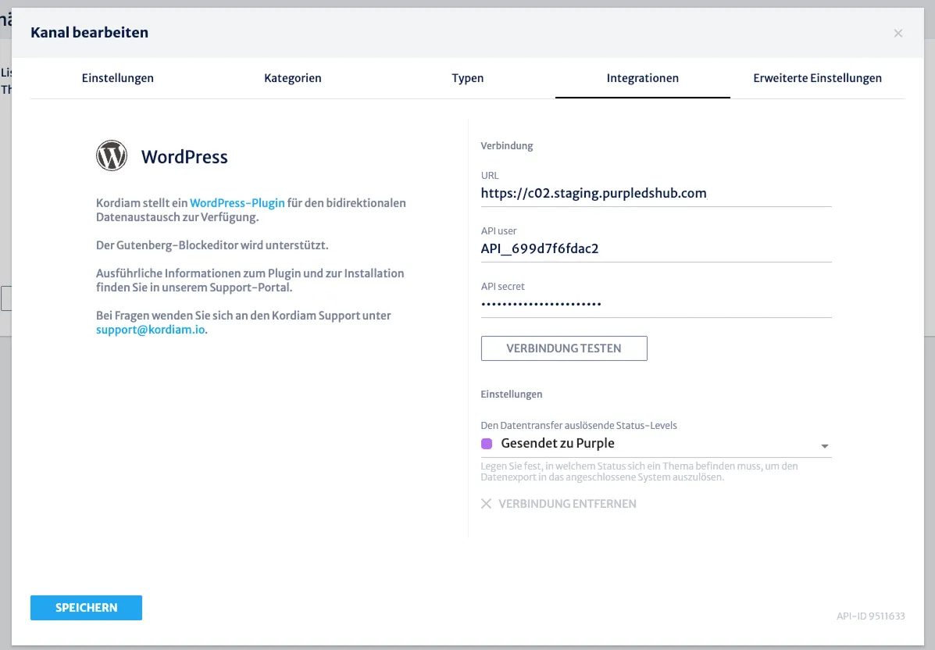Select the Gesendet zu Purple status value
The width and height of the screenshot is (935, 650).
(558, 444)
